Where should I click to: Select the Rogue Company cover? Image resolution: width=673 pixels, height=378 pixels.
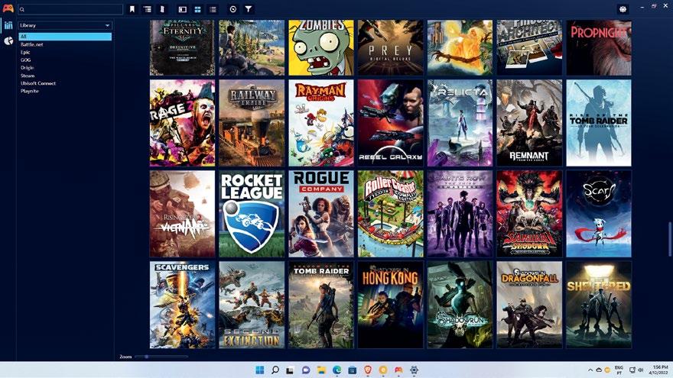coord(321,214)
